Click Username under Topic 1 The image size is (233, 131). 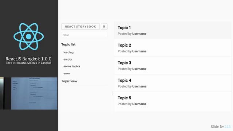point(139,34)
